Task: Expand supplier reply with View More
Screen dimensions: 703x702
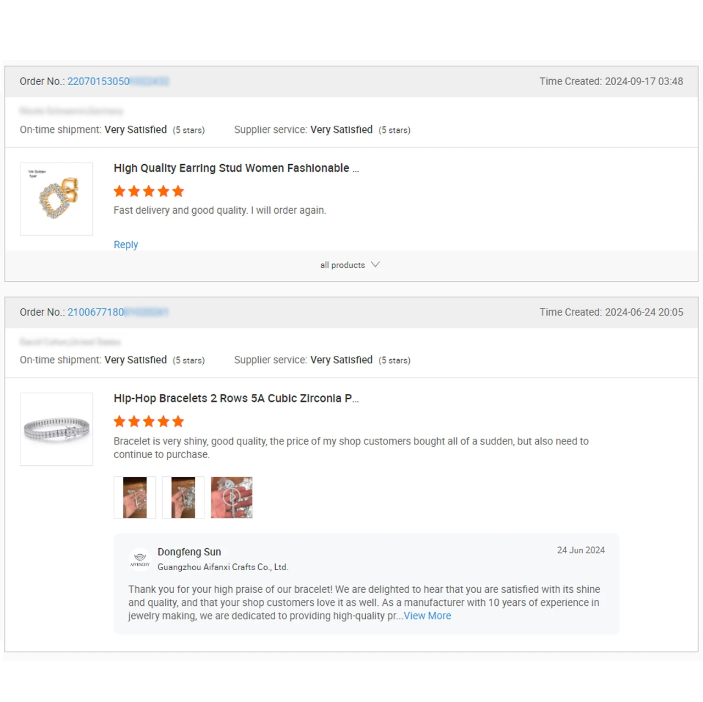Action: [x=427, y=616]
